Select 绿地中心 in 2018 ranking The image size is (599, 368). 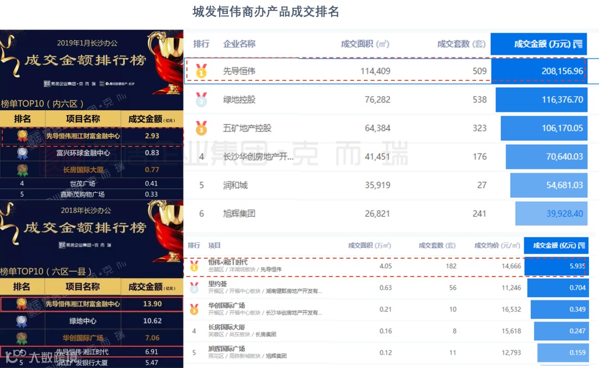pyautogui.click(x=83, y=321)
